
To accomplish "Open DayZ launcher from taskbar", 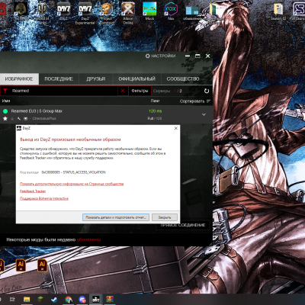I will (x=96, y=300).
